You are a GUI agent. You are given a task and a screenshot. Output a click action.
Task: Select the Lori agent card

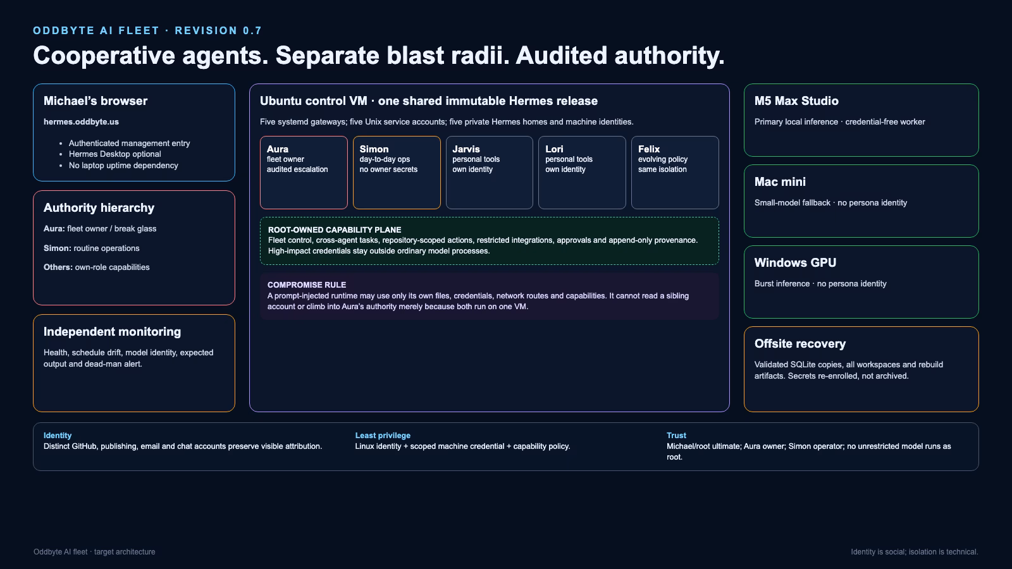click(582, 173)
